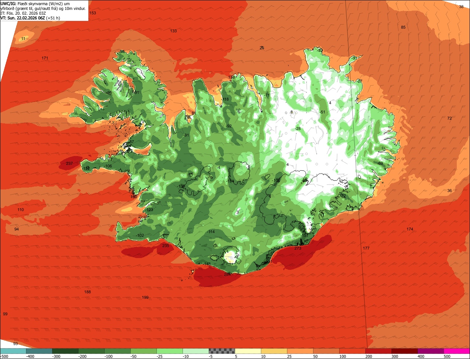Click the map value 110
Image resolution: width=470 pixels, height=359 pixels.
[x=21, y=210]
